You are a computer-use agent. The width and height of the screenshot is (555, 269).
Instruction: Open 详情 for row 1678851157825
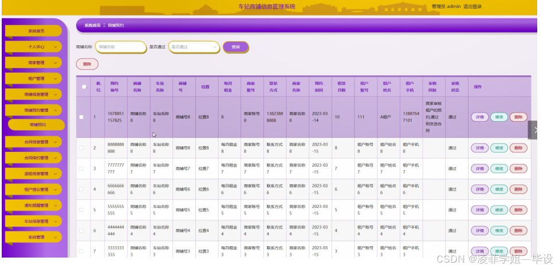click(479, 117)
